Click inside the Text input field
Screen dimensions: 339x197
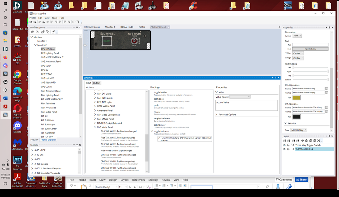310,45
